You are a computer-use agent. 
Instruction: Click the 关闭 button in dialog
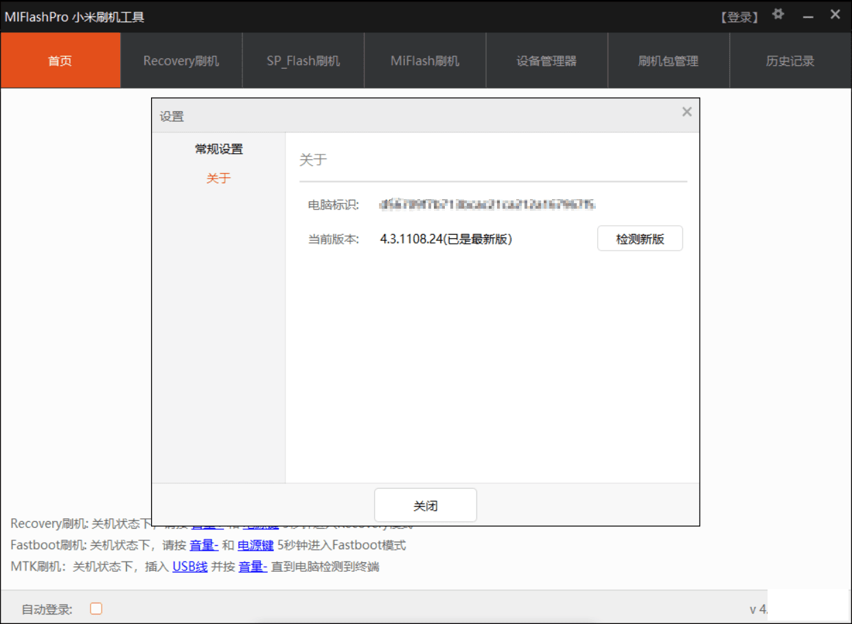point(426,506)
